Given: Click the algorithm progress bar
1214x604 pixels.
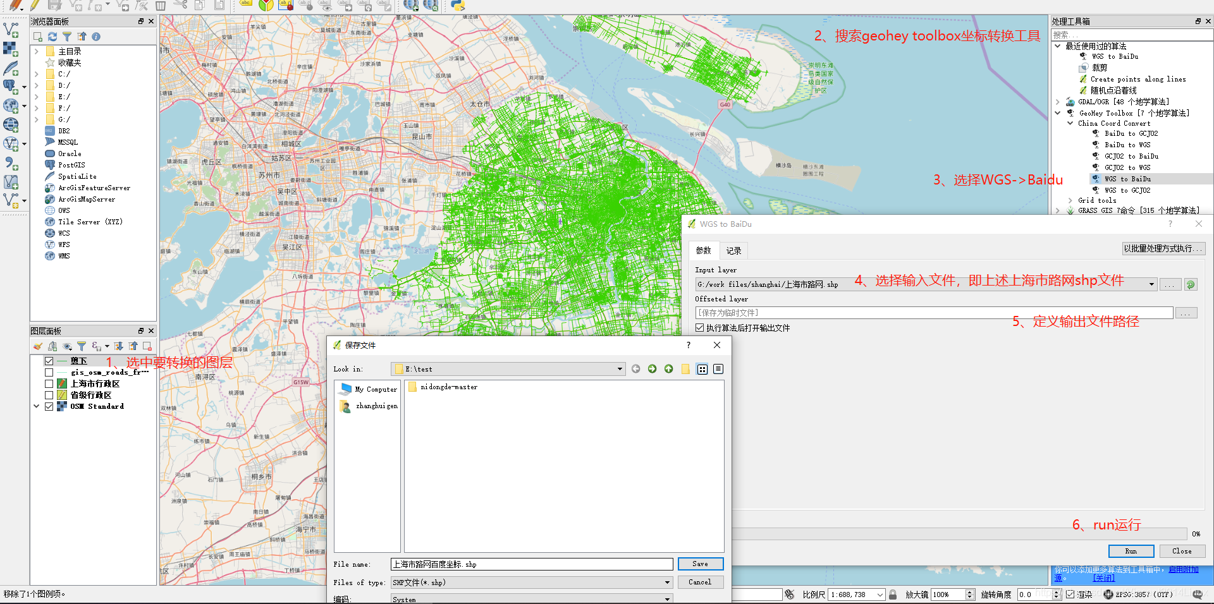Looking at the screenshot, I should tap(959, 534).
